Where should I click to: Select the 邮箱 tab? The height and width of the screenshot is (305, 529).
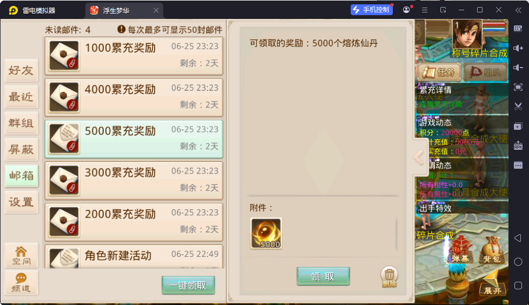(21, 176)
